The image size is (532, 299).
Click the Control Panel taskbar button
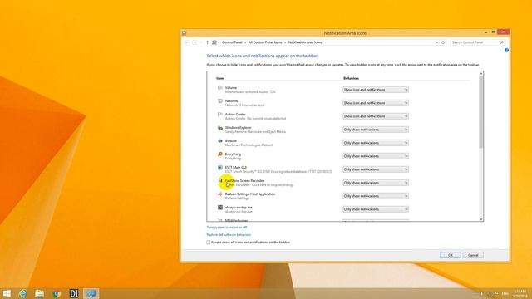(91, 293)
